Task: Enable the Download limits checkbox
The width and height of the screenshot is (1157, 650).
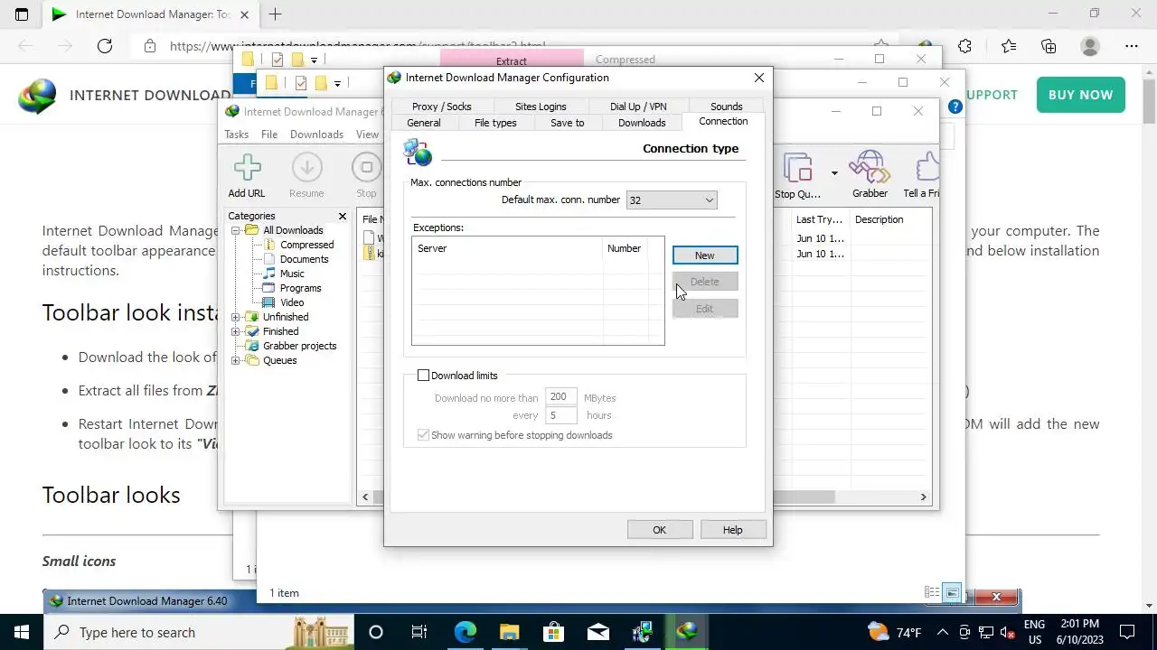Action: [x=423, y=376]
